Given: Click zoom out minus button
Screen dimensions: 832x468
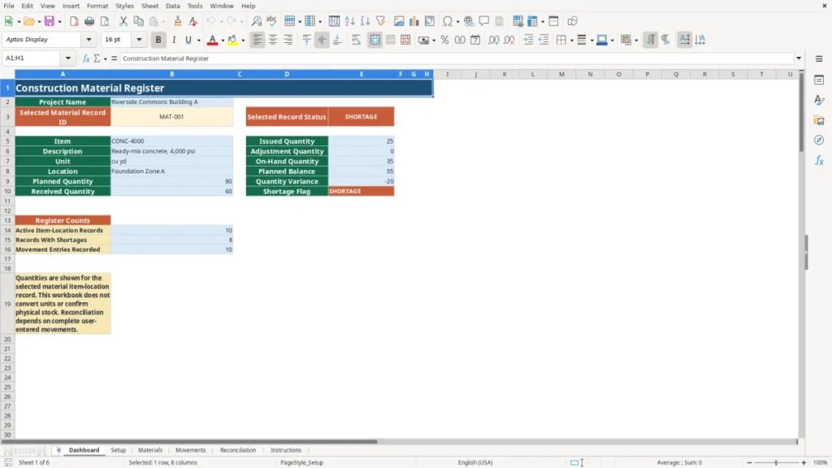Looking at the screenshot, I should pyautogui.click(x=749, y=462).
